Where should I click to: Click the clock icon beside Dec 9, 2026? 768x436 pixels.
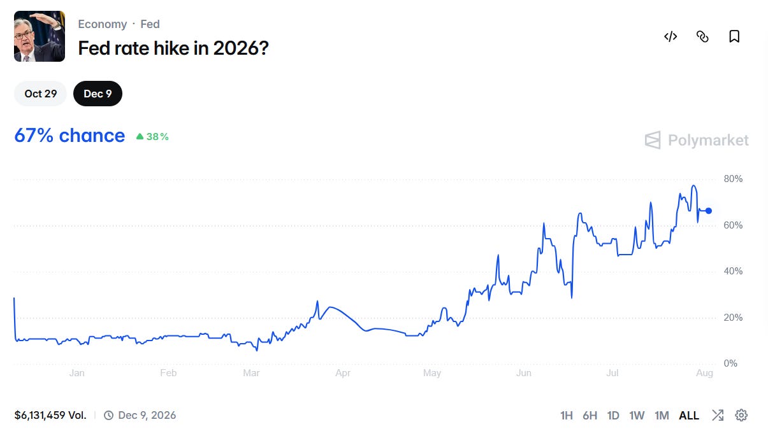(x=108, y=415)
